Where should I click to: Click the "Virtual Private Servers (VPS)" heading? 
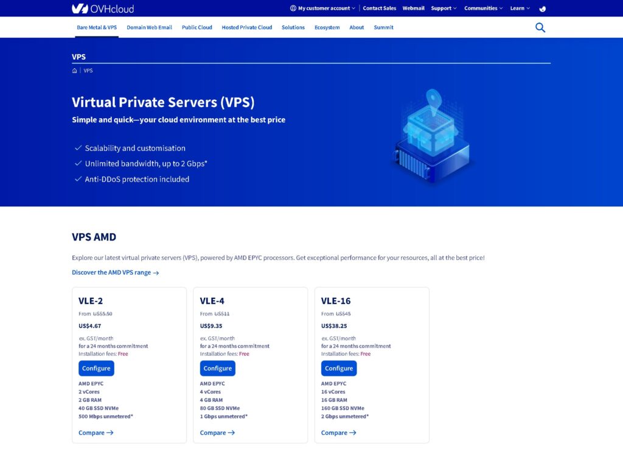pyautogui.click(x=163, y=102)
